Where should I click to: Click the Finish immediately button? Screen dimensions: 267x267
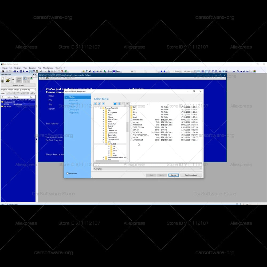pos(191,175)
